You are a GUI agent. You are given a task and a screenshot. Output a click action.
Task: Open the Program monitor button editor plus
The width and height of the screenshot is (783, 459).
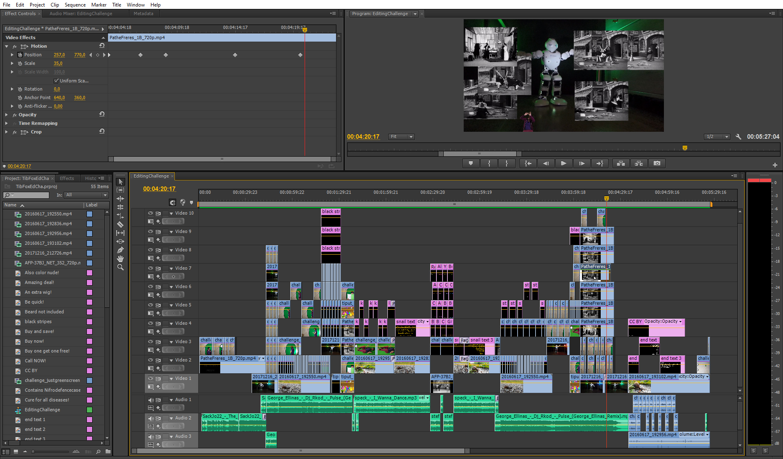[775, 165]
